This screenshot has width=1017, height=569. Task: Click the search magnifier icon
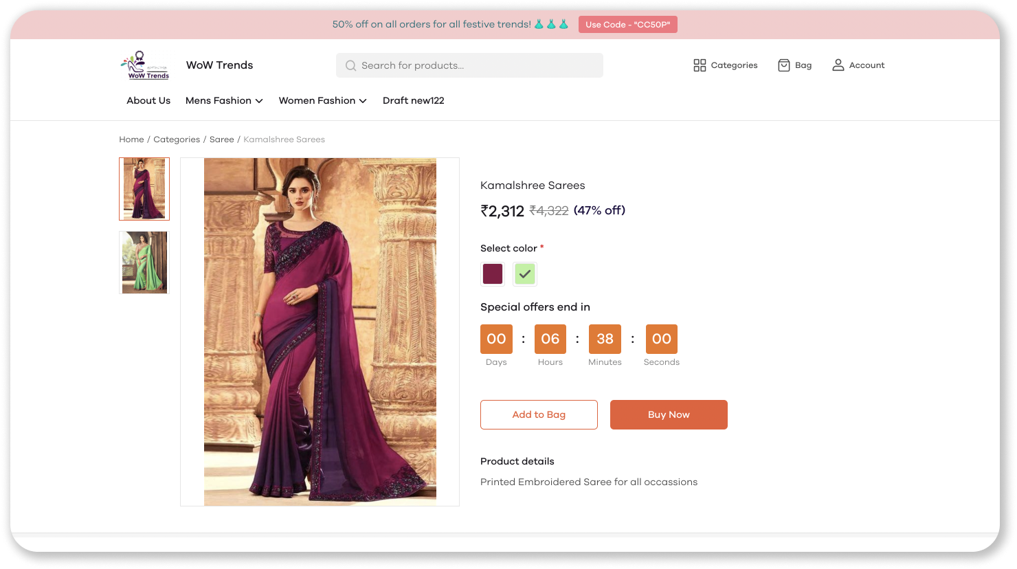pos(350,65)
